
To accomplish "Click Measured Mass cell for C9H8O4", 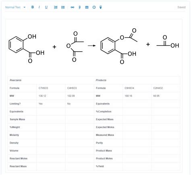I will point(137,135).
